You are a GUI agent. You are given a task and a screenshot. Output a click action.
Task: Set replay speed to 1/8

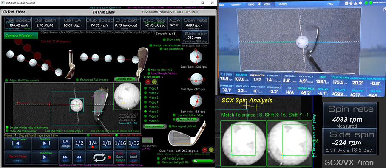(106, 143)
